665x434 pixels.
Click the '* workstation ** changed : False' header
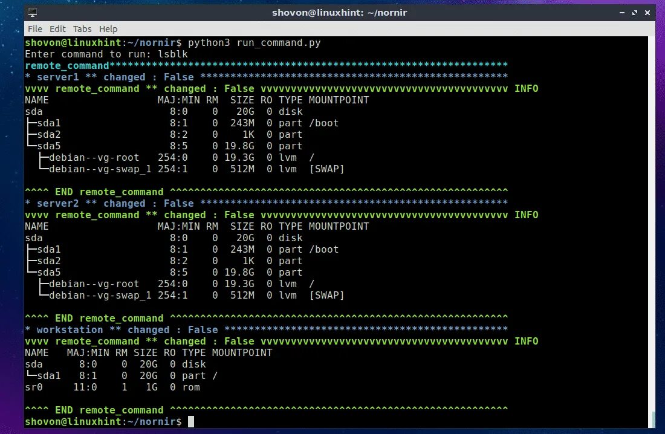(x=267, y=329)
